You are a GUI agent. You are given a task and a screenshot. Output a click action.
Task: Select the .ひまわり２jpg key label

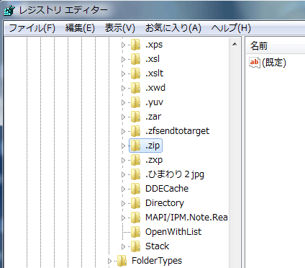click(175, 174)
